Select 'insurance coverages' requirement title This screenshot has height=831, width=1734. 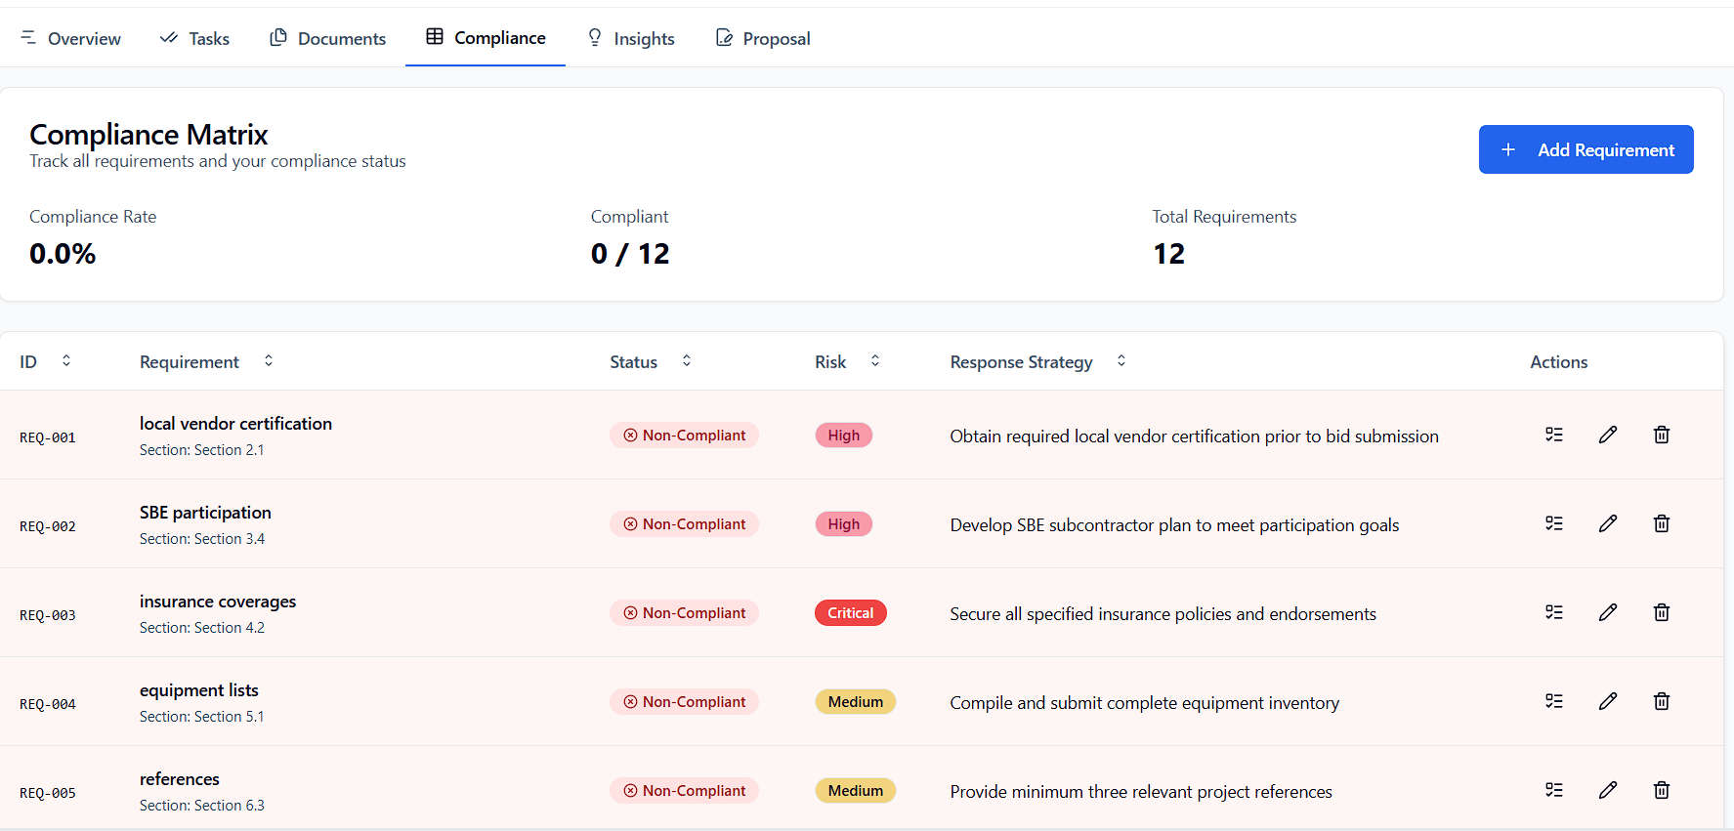click(x=218, y=602)
